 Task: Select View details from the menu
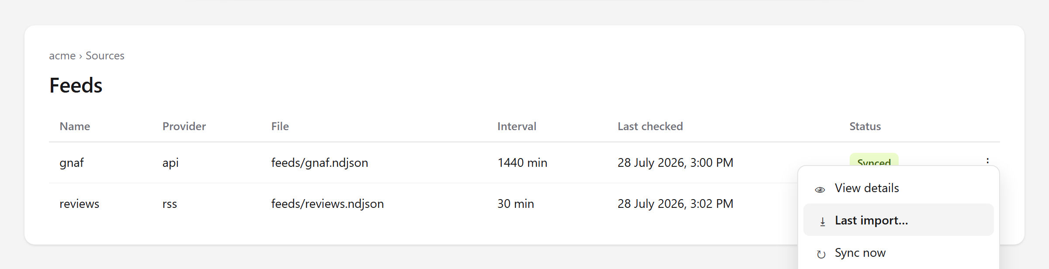[899, 188]
